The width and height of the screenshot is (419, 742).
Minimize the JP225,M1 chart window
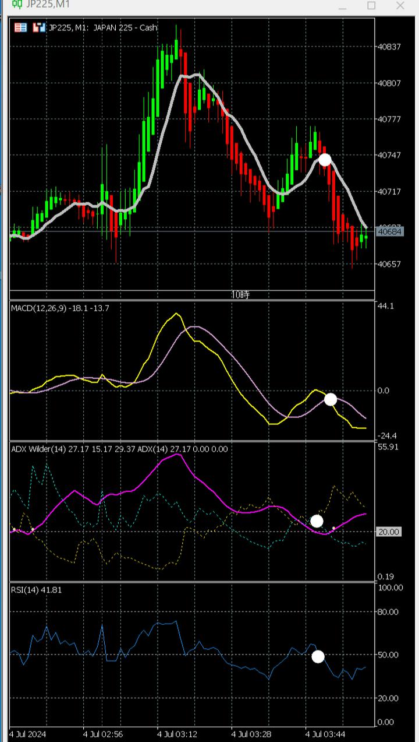pos(342,5)
